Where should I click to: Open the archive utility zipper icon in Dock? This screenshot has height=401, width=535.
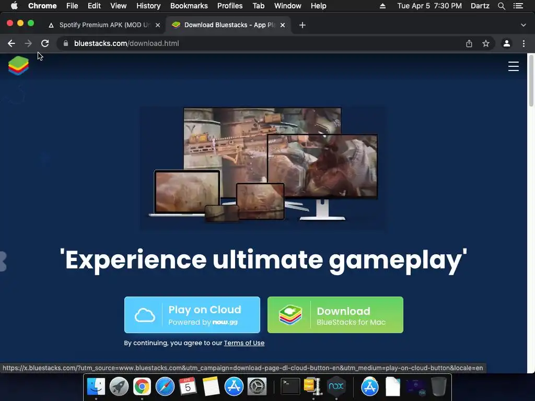click(x=313, y=386)
